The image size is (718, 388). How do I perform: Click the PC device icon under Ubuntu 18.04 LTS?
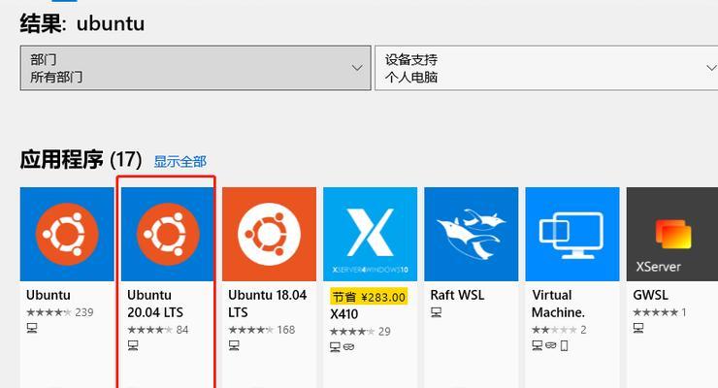tap(234, 345)
